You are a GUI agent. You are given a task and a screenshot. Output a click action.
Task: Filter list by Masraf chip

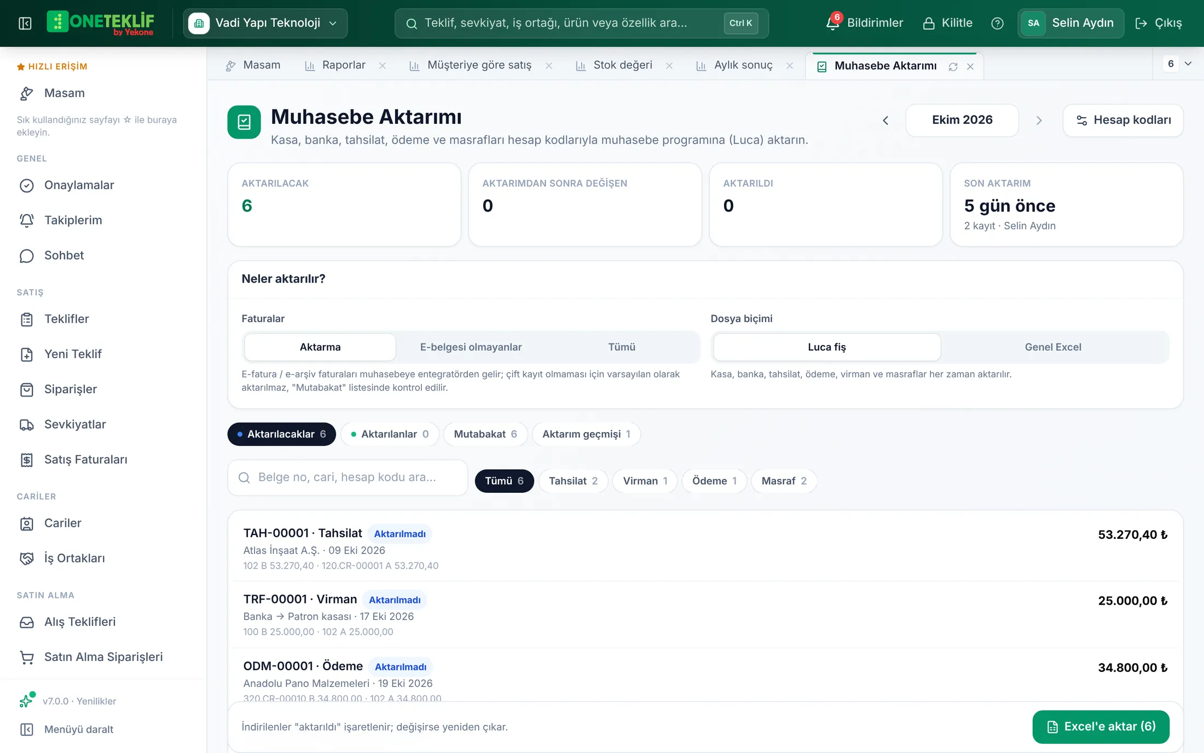pos(784,481)
